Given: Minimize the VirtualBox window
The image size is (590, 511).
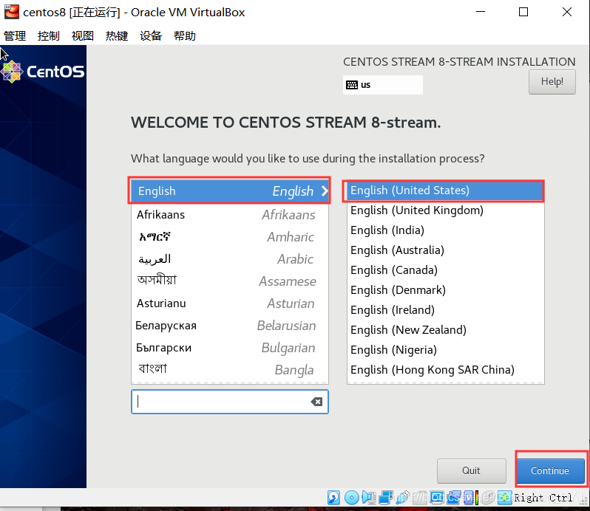Looking at the screenshot, I should click(x=481, y=12).
